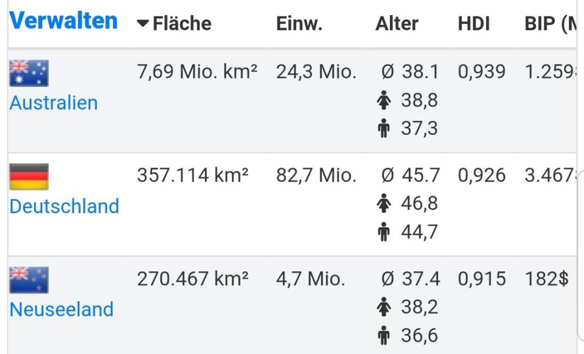Image resolution: width=584 pixels, height=354 pixels.
Task: Click the Germany flag icon
Action: tap(29, 177)
